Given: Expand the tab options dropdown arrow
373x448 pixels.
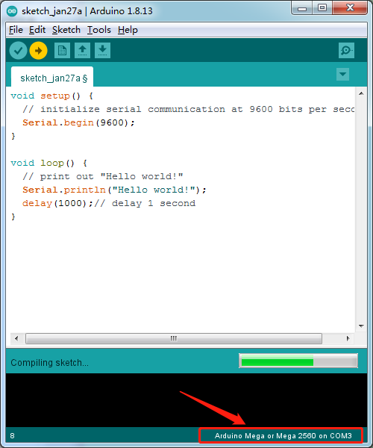Looking at the screenshot, I should pyautogui.click(x=342, y=74).
